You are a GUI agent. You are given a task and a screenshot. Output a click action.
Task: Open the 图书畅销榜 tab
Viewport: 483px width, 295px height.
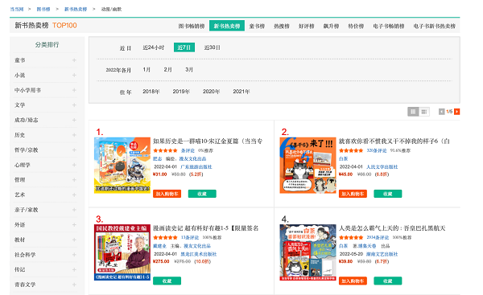click(x=192, y=27)
